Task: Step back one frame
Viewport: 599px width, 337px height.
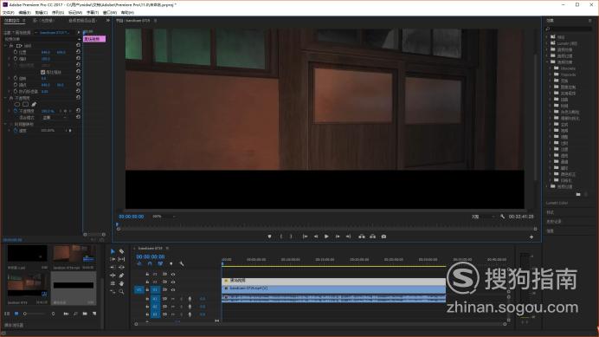Action: (316, 237)
